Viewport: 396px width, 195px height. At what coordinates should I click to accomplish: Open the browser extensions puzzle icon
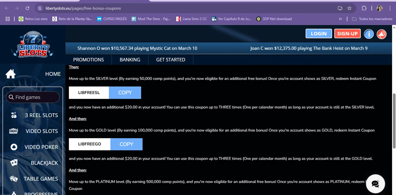pyautogui.click(x=364, y=8)
